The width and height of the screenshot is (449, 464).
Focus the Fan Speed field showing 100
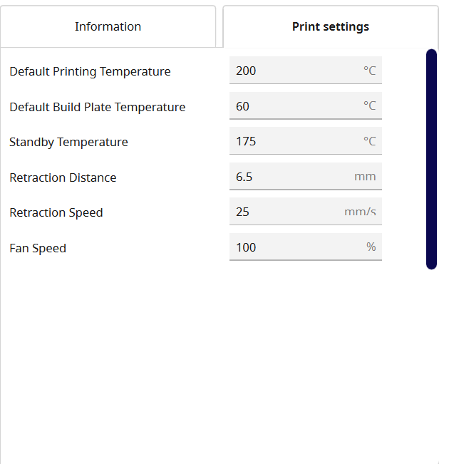tap(306, 247)
